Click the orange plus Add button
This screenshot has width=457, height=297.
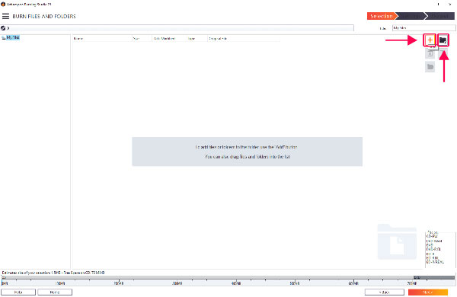[430, 40]
